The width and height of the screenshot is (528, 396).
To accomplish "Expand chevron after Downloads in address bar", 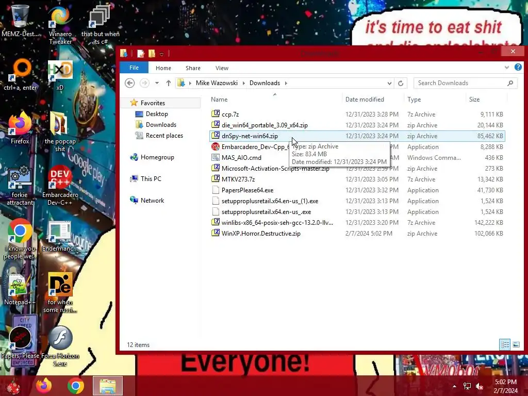I will [x=286, y=83].
